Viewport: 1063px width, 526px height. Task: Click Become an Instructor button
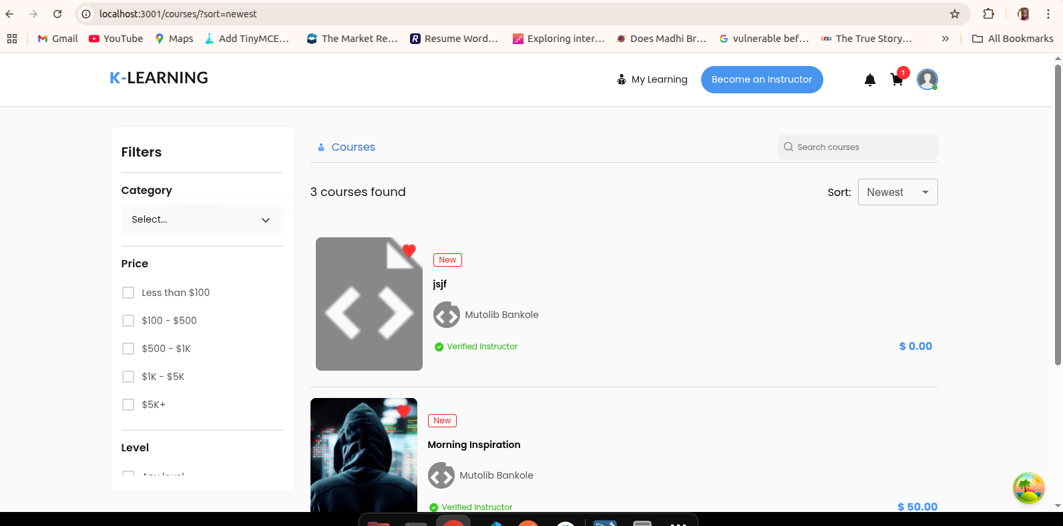coord(761,79)
